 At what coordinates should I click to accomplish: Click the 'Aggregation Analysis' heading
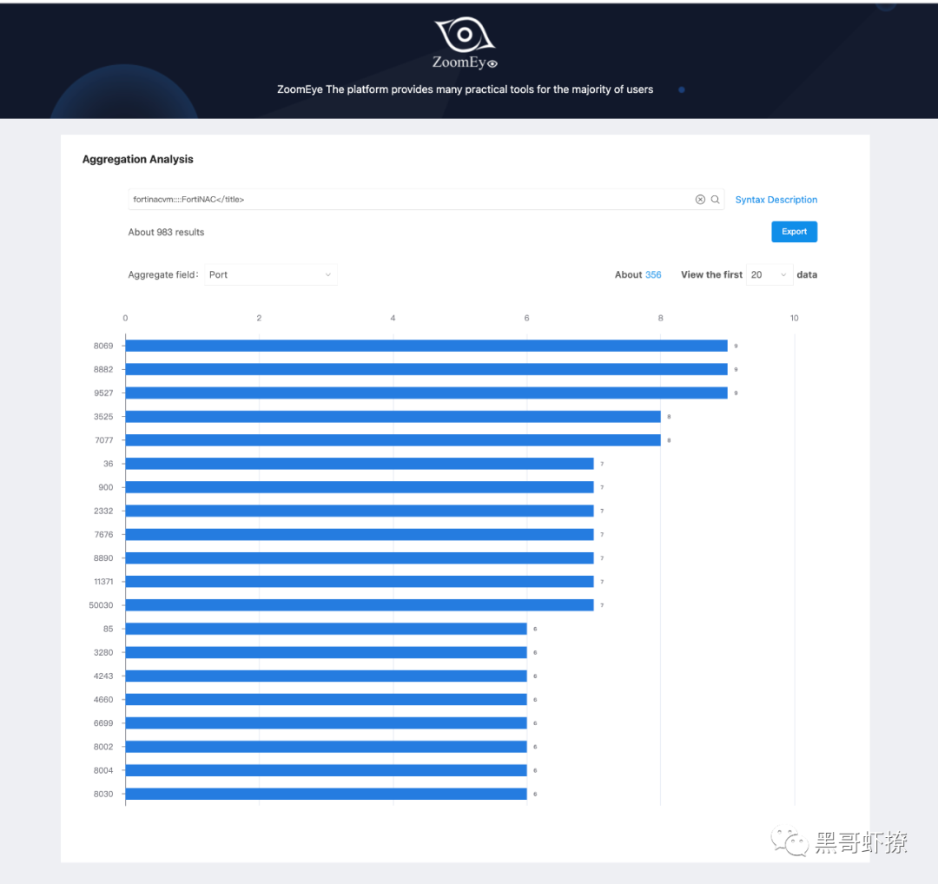[137, 159]
